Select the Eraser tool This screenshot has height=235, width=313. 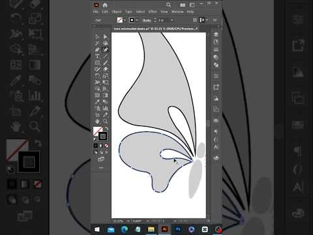coord(106,69)
